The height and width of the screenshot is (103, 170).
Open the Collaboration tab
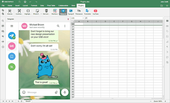click(63, 6)
